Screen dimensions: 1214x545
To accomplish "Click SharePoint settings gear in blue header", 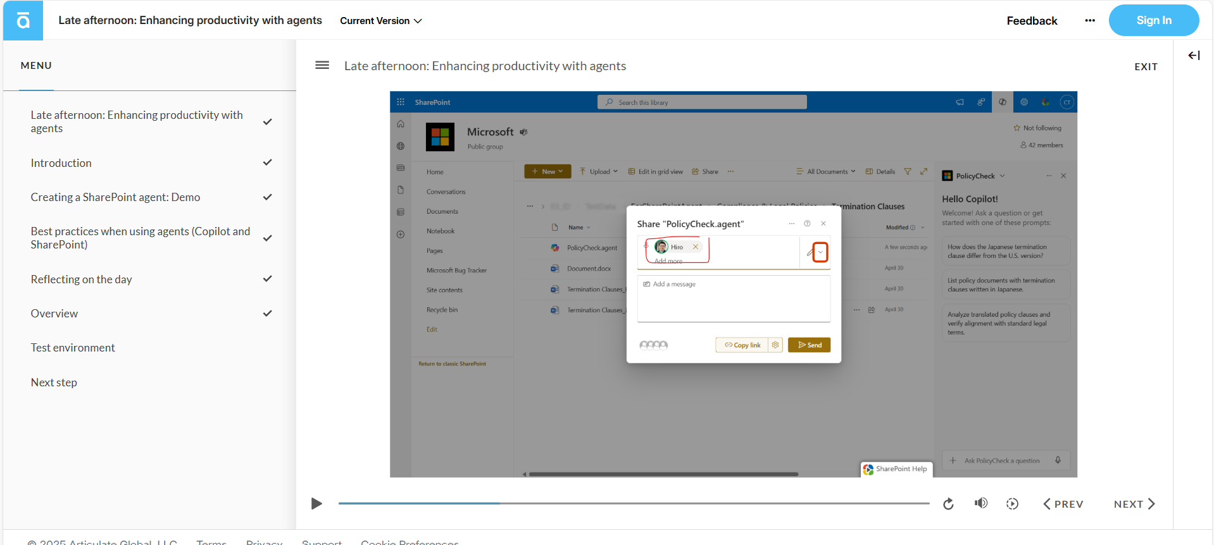I will coord(1023,102).
